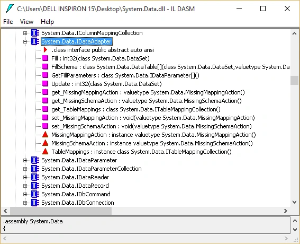Select the FillSchema method entry
The width and height of the screenshot is (300, 244).
[170, 67]
